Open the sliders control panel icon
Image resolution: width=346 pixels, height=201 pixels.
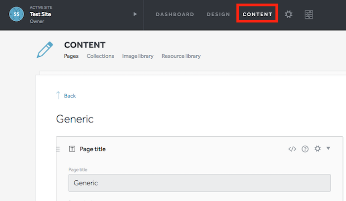click(309, 14)
